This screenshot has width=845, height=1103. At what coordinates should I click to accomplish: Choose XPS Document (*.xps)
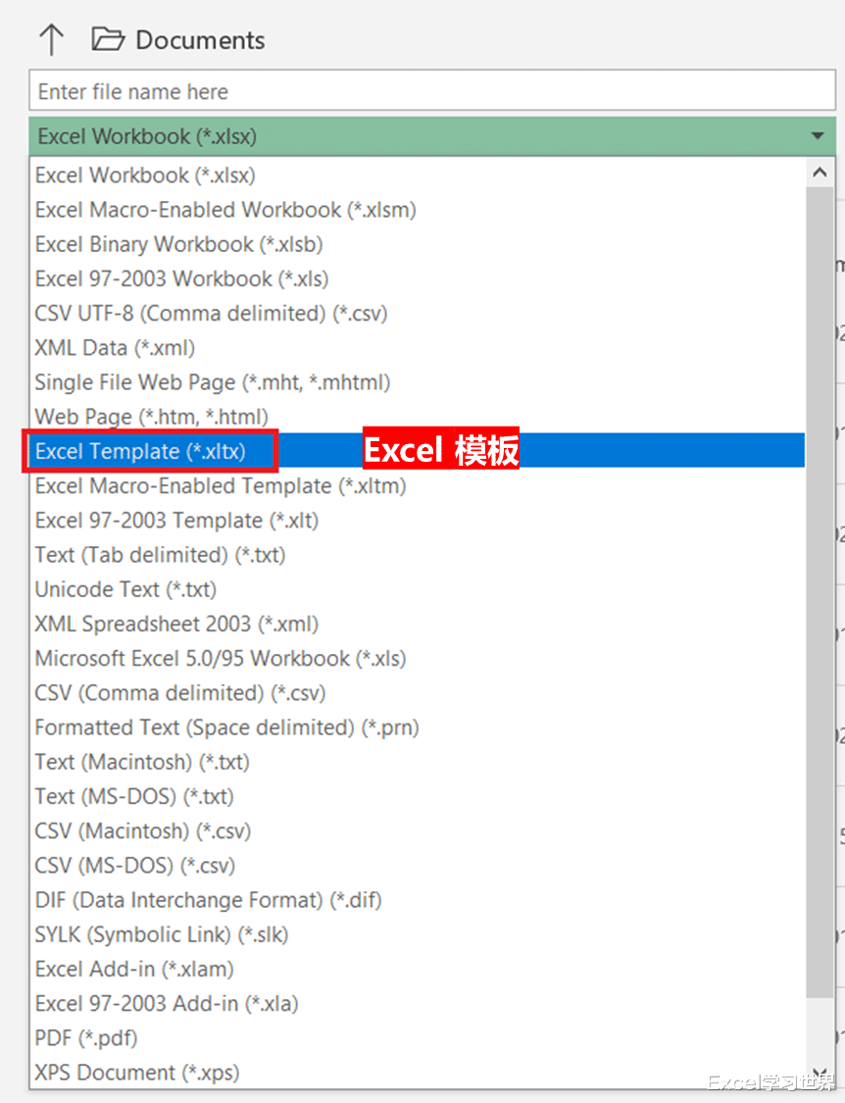(x=418, y=1072)
